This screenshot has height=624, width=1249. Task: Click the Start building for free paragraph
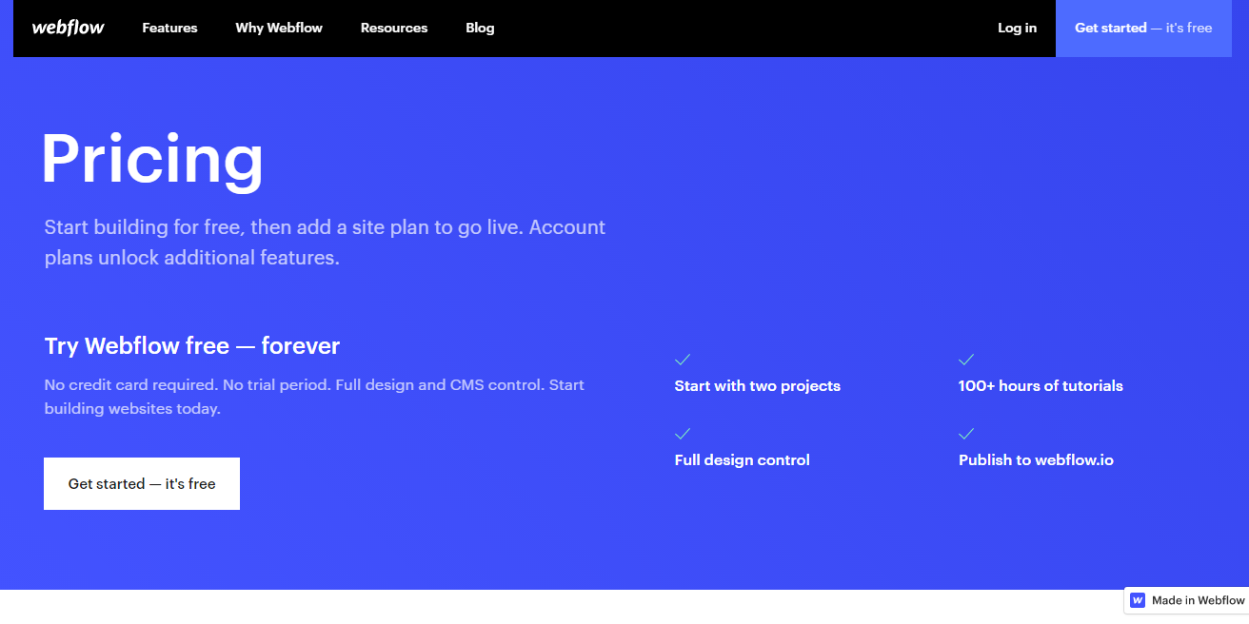(326, 243)
